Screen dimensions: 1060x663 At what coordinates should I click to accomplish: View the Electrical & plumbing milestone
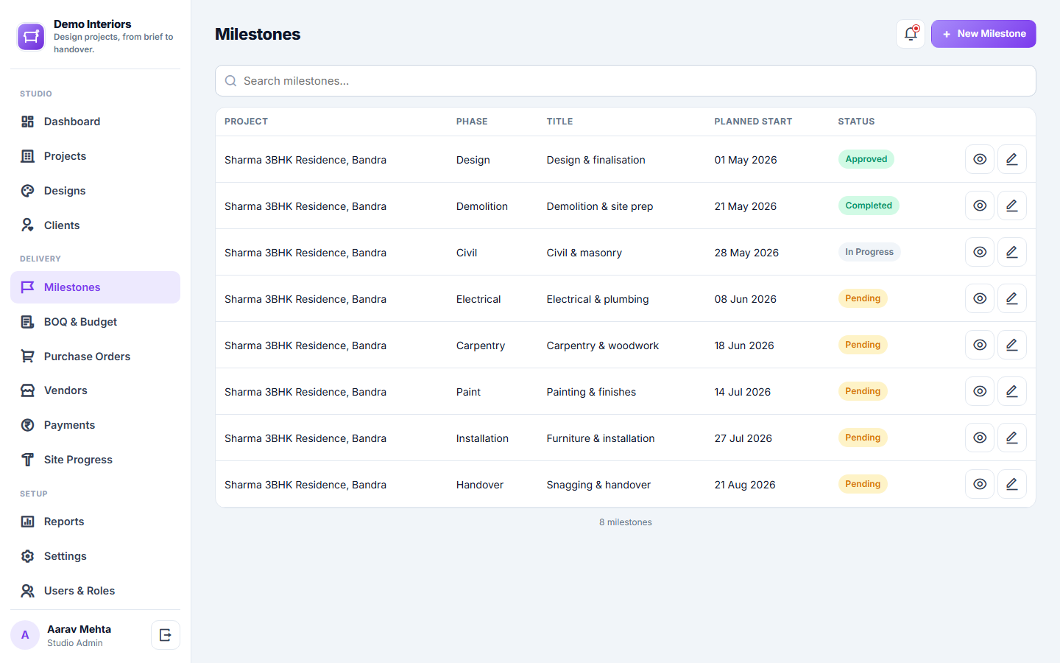point(980,298)
